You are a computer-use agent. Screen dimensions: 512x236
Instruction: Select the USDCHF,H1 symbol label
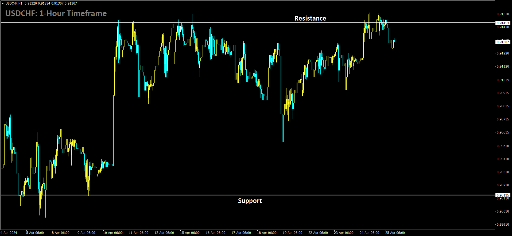pyautogui.click(x=14, y=3)
